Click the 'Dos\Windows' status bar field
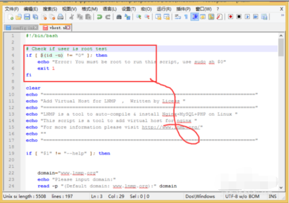289x203 pixels. 200,196
